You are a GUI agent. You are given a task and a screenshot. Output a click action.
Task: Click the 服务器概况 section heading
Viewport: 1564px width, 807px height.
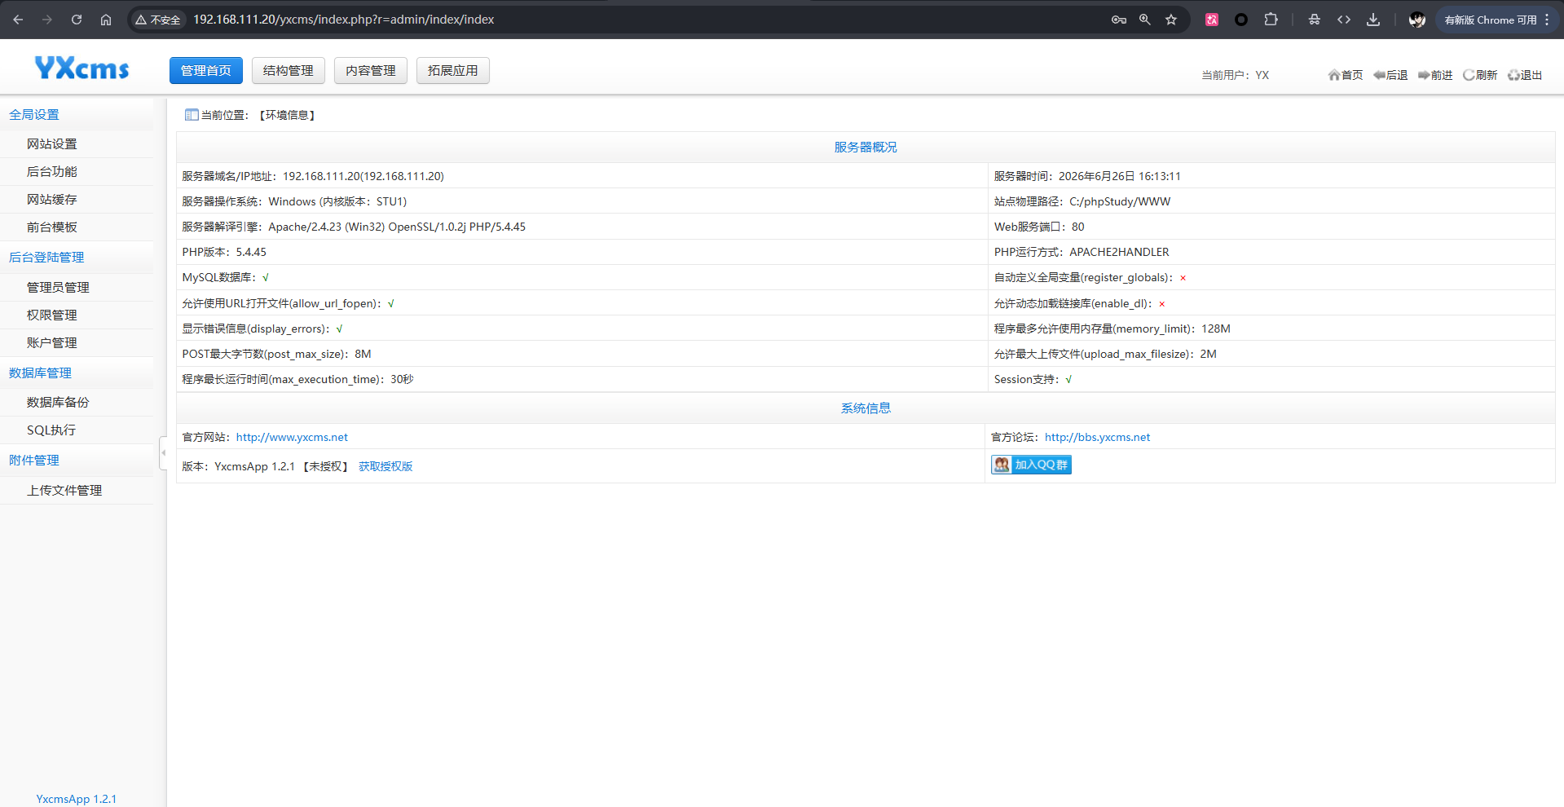click(x=866, y=148)
